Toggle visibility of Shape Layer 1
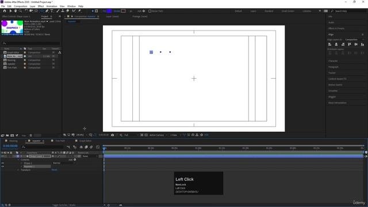This screenshot has width=368, height=207. [x=2, y=156]
